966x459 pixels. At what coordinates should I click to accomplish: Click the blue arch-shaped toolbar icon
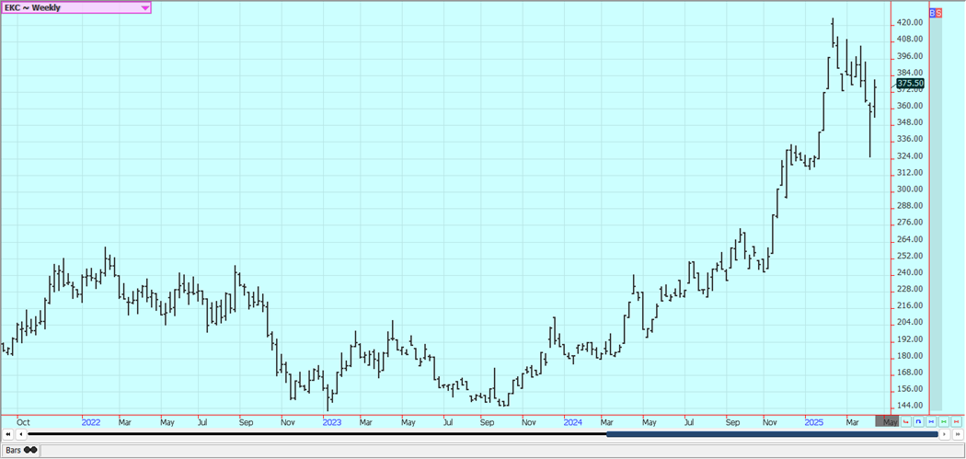tap(918, 422)
